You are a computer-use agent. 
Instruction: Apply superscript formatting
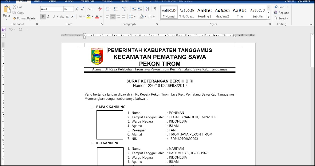click(x=73, y=16)
